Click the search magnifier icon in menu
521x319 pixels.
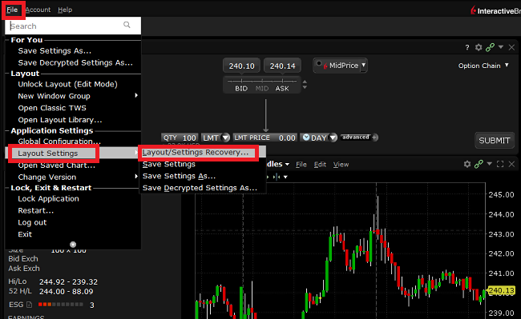tap(127, 25)
